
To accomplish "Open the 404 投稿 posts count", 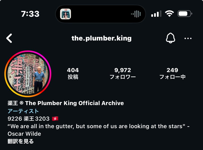I will (x=73, y=73).
